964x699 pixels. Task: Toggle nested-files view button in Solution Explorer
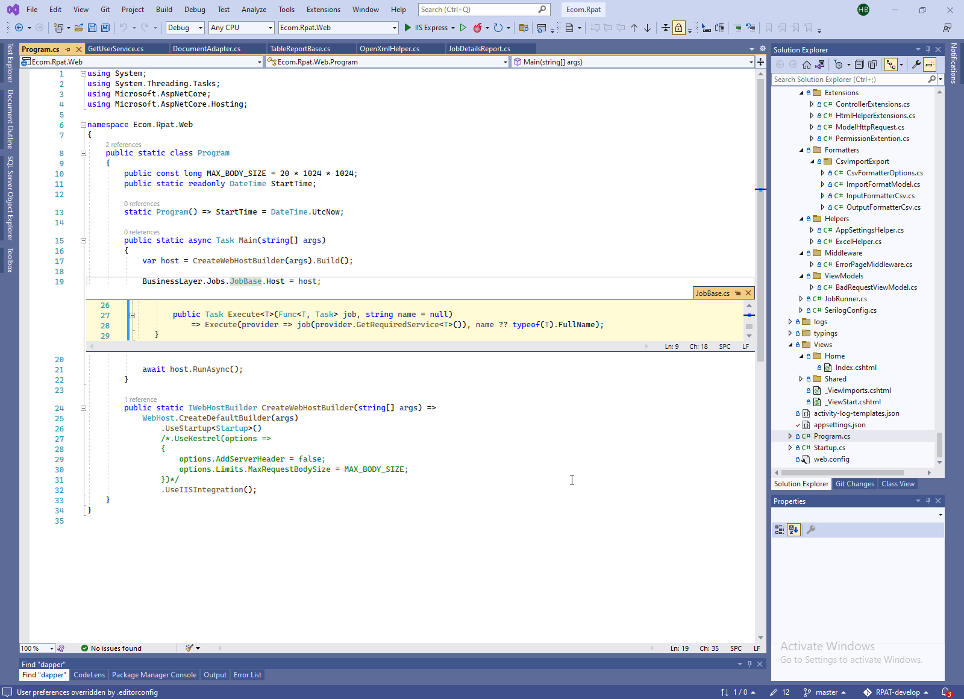891,64
